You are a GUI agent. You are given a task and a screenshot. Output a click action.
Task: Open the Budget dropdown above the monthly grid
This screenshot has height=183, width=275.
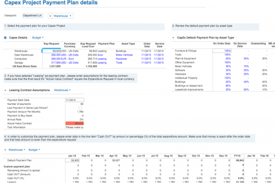34,150
